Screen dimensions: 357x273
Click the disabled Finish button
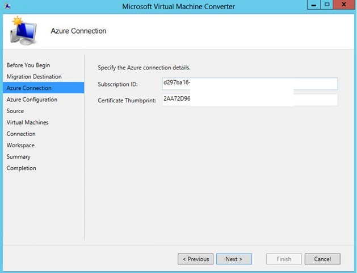coord(284,259)
